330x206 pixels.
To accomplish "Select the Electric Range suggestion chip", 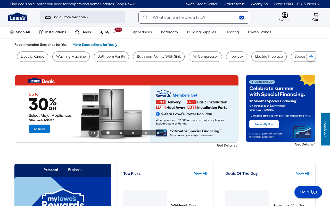I will coord(32,57).
